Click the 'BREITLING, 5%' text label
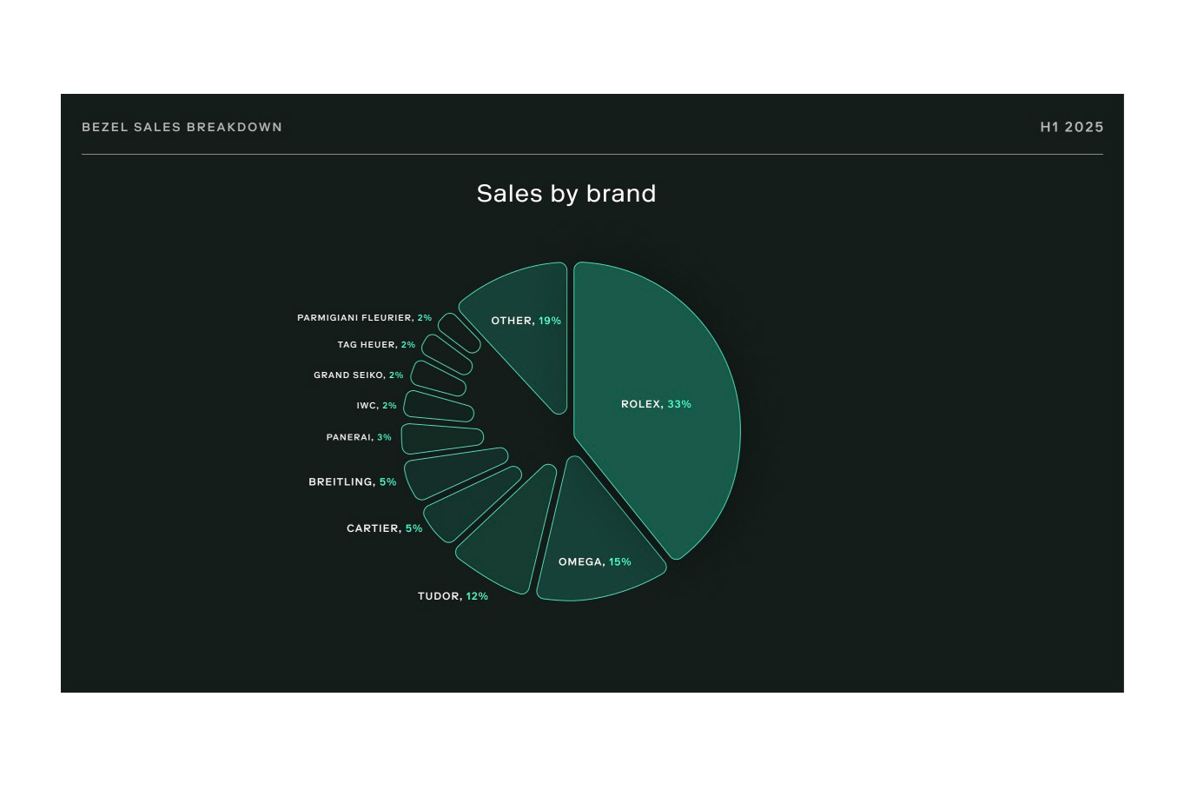The height and width of the screenshot is (803, 1204). coord(352,482)
